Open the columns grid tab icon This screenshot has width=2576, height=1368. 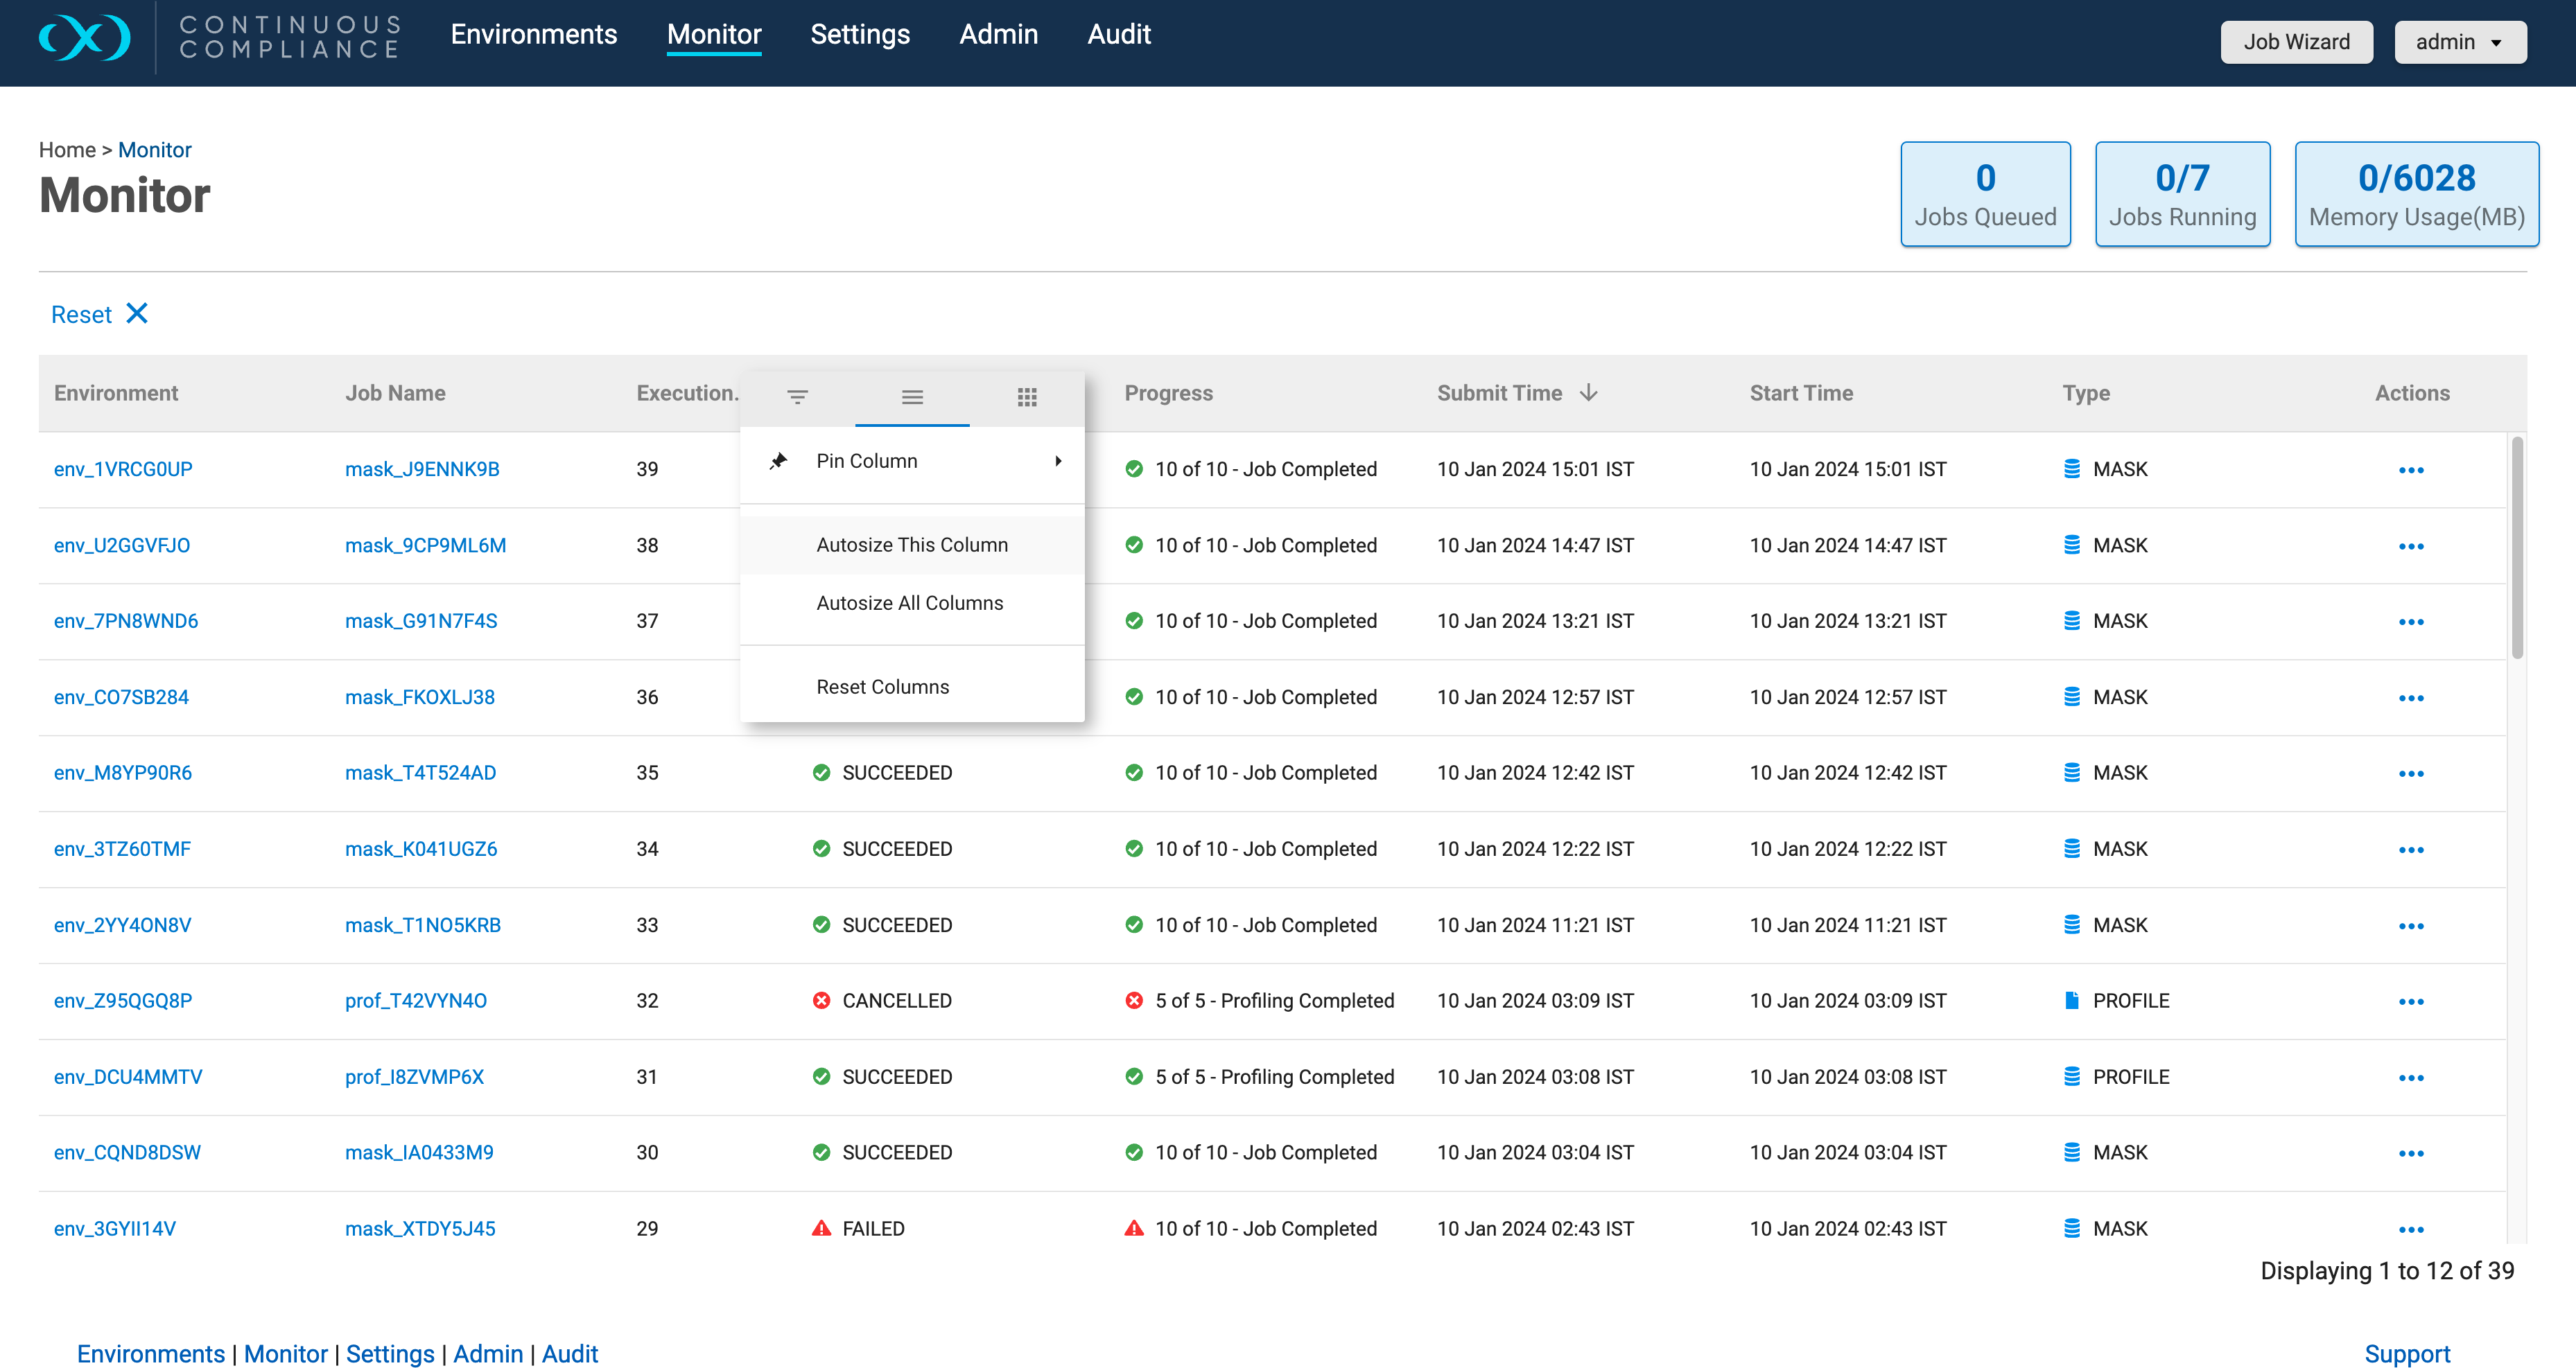(1027, 397)
